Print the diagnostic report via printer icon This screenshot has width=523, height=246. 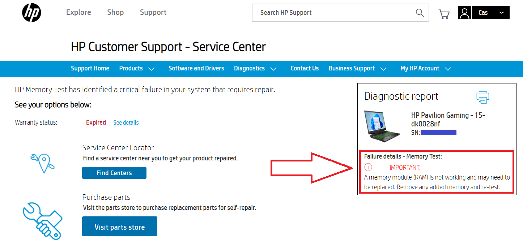tap(482, 97)
